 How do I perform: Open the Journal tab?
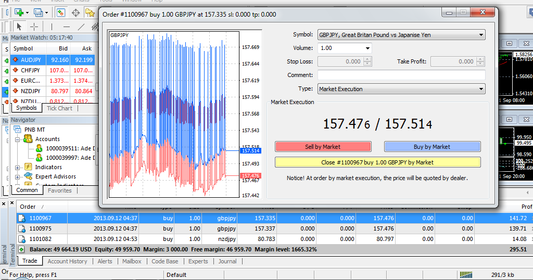coord(227,261)
